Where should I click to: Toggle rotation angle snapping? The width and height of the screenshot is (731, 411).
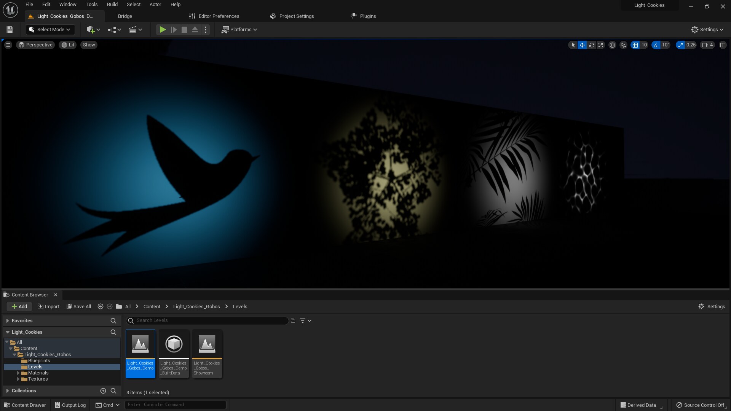pos(656,45)
